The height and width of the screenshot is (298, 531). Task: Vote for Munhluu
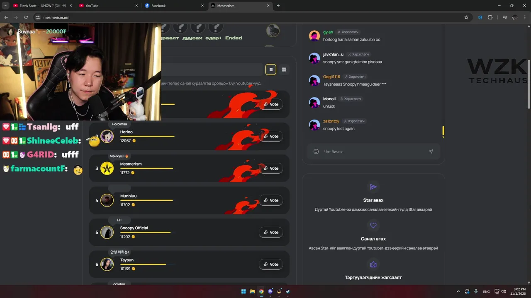pyautogui.click(x=271, y=200)
